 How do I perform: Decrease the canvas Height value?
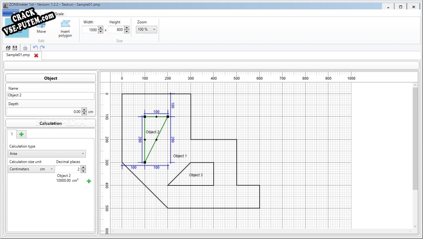tap(127, 31)
